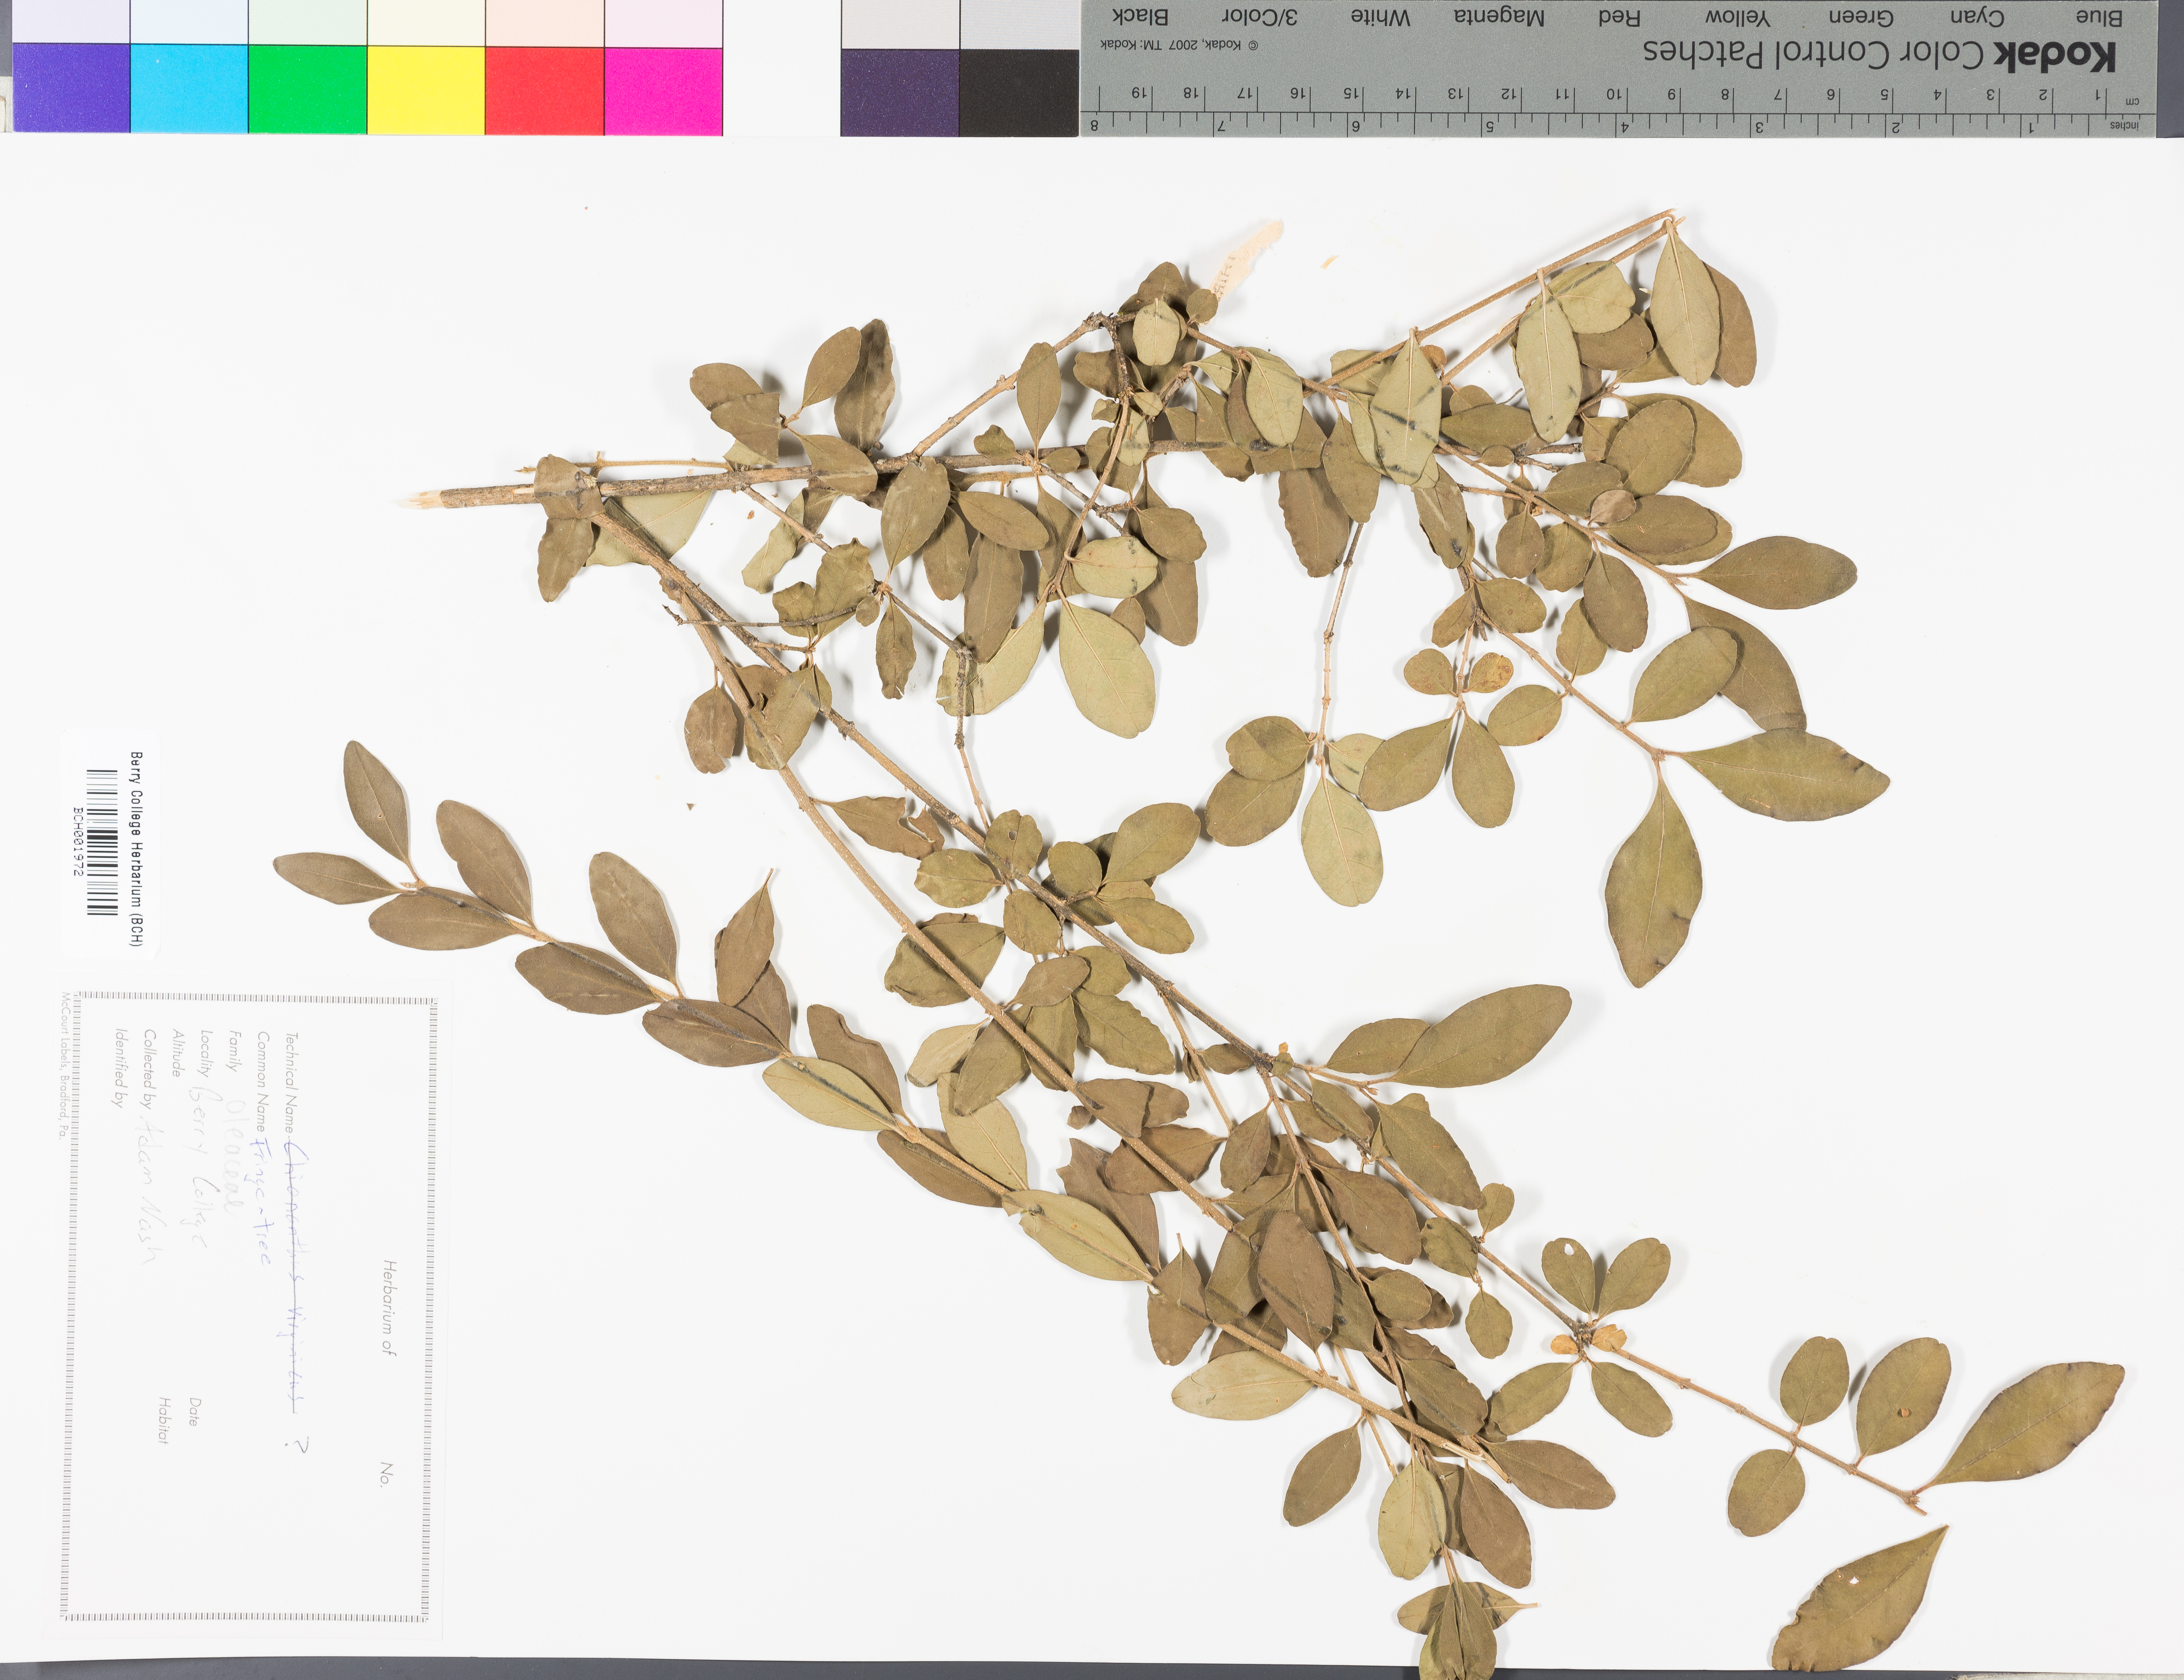This screenshot has width=2184, height=1680.
Task: Click the magenta color patch
Action: (663, 88)
